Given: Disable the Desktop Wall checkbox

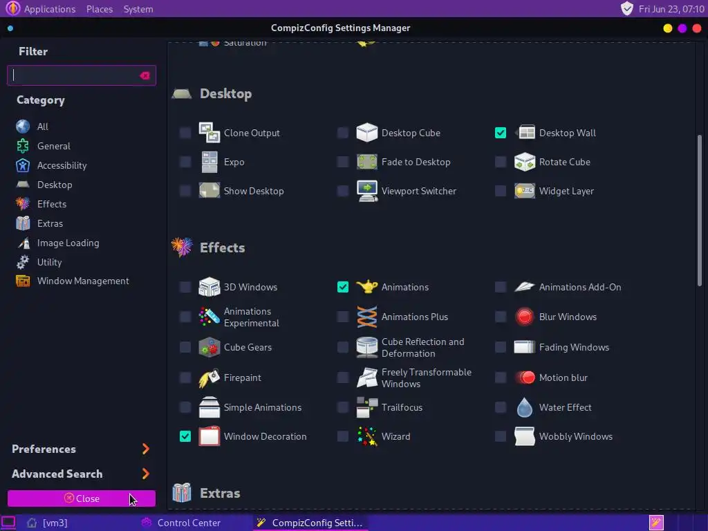Looking at the screenshot, I should coord(501,133).
